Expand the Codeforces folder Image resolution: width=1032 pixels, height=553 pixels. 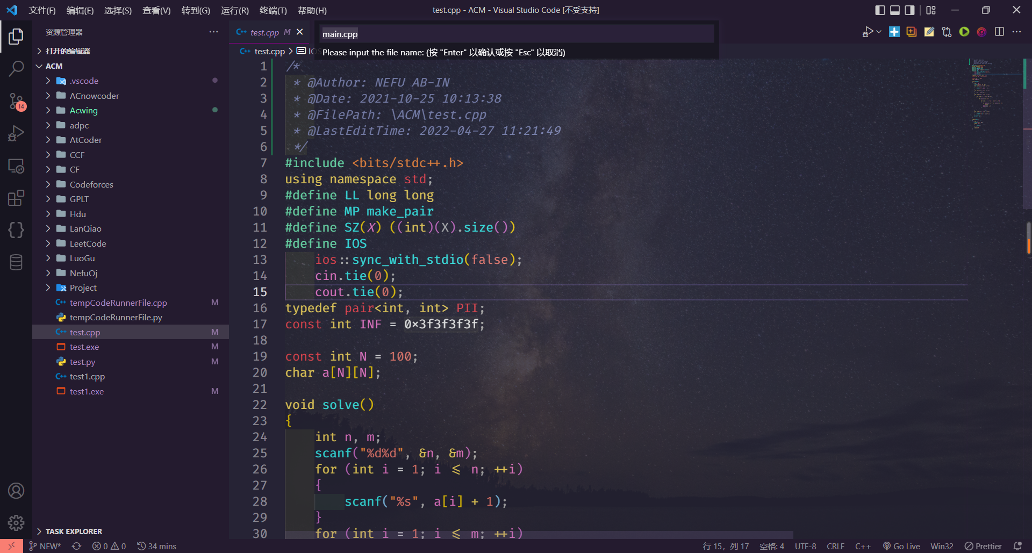point(92,184)
